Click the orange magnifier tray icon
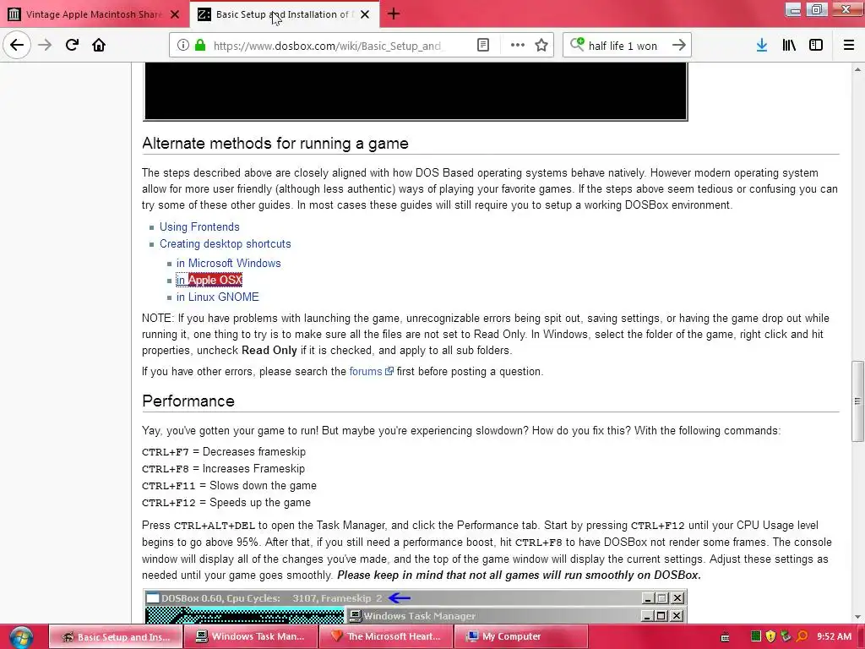 tap(802, 636)
